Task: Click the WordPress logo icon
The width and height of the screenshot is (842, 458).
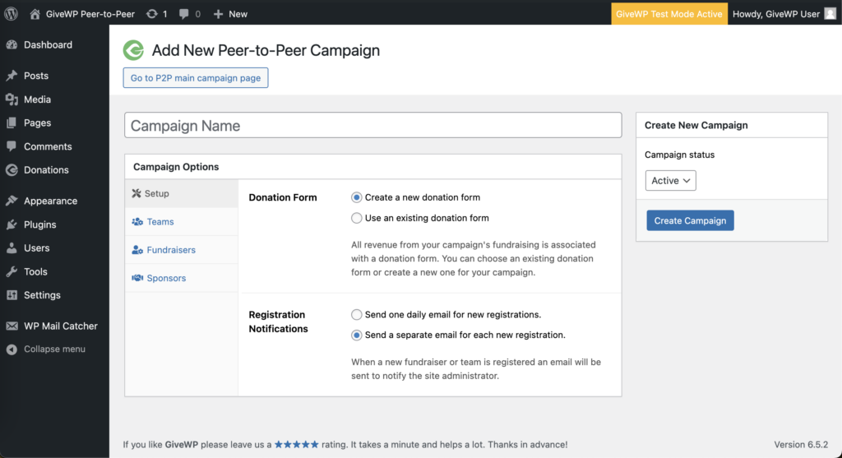Action: tap(12, 13)
